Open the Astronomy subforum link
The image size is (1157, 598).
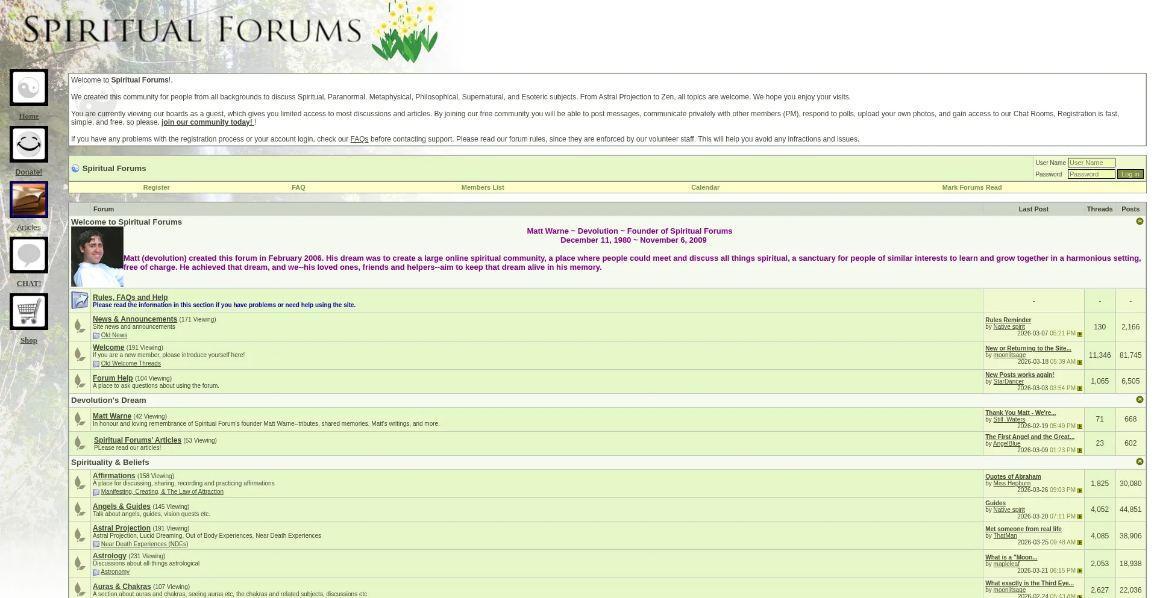tap(115, 572)
